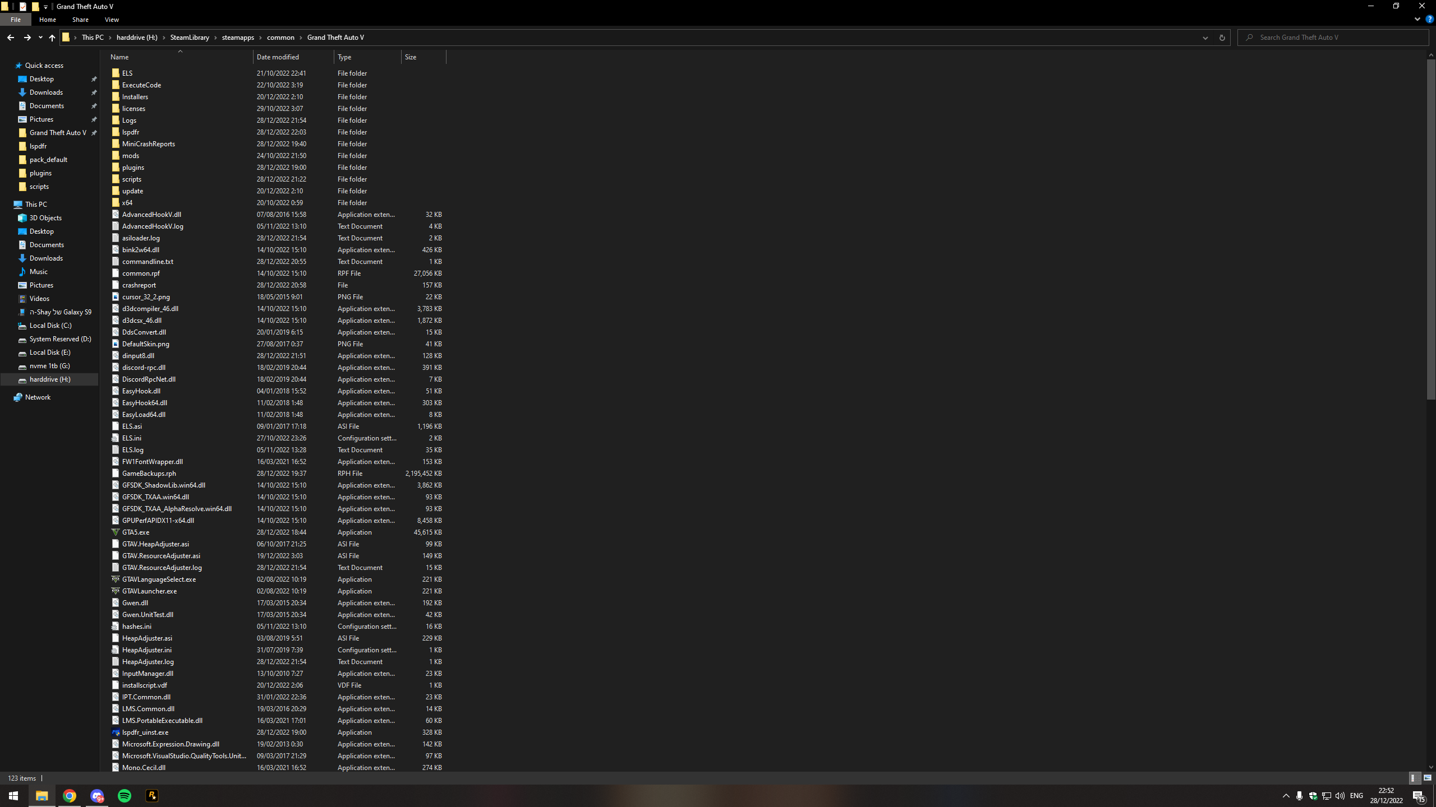
Task: Select Local Disk (C:) in navigation pane
Action: [x=50, y=326]
